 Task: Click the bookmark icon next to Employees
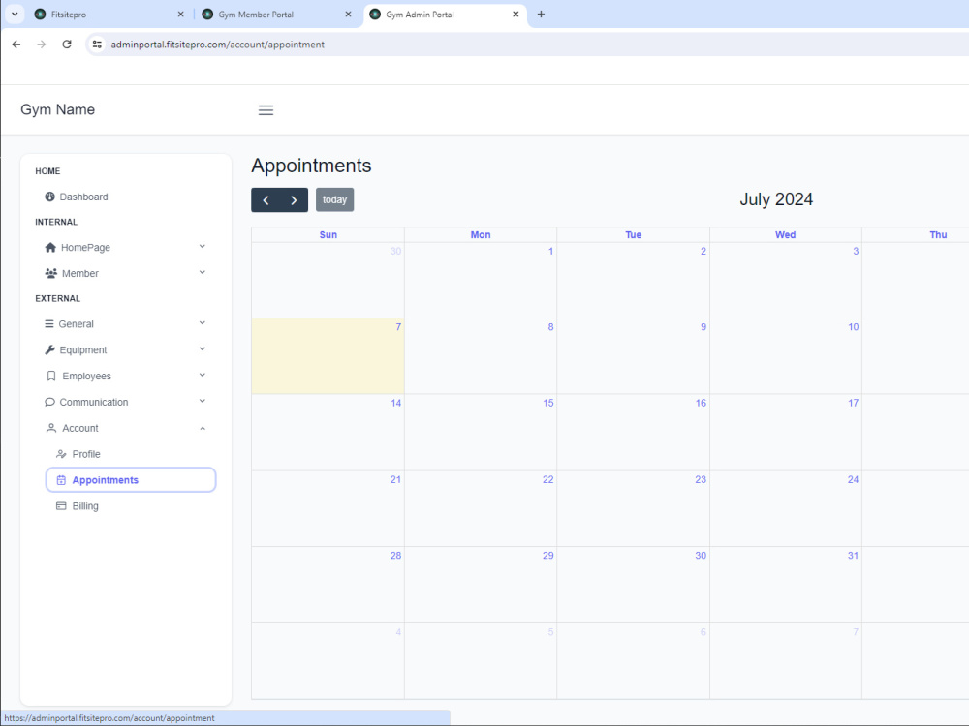(51, 376)
